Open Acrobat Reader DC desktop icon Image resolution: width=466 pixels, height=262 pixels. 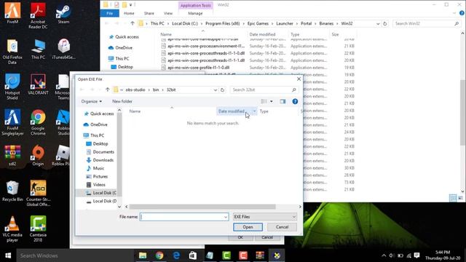pyautogui.click(x=38, y=15)
